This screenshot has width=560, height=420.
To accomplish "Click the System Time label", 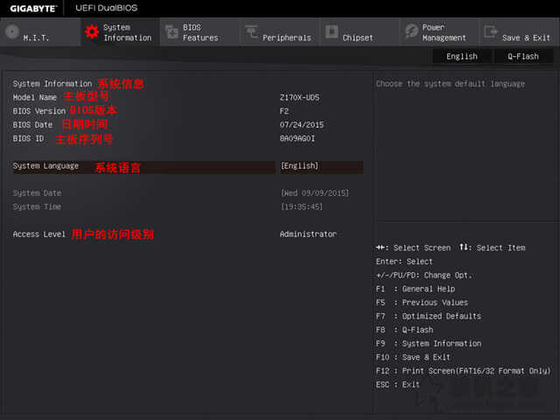I will pyautogui.click(x=37, y=206).
